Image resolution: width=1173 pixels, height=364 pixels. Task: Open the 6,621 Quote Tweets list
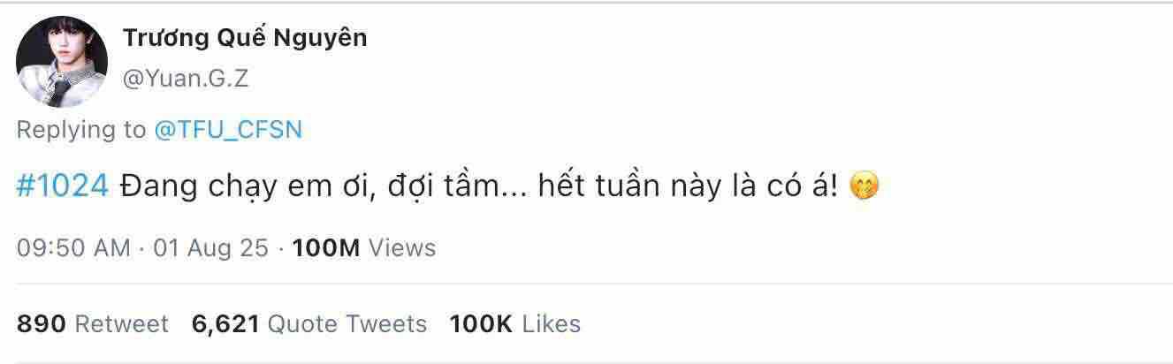pos(309,324)
